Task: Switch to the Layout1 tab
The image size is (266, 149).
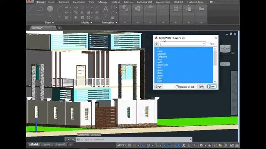Action: click(47, 144)
